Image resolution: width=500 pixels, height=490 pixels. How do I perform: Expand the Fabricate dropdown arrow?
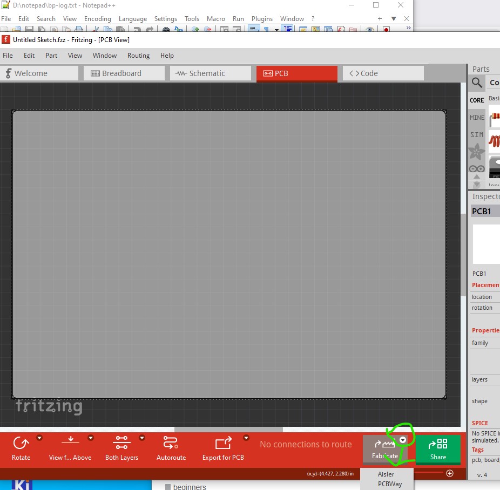pos(403,440)
